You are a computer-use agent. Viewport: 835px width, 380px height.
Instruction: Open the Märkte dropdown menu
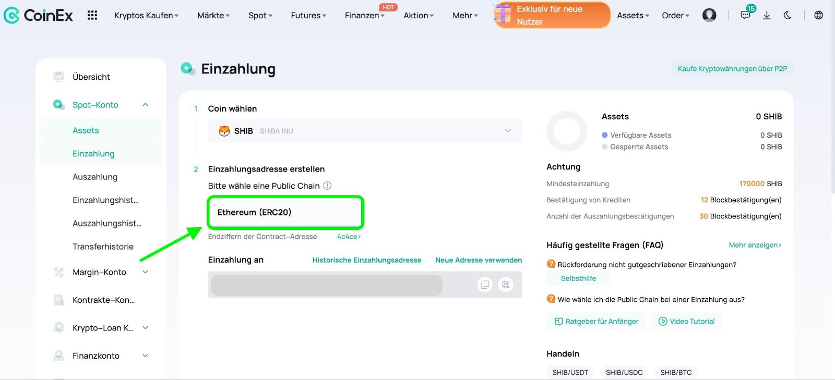click(x=213, y=16)
